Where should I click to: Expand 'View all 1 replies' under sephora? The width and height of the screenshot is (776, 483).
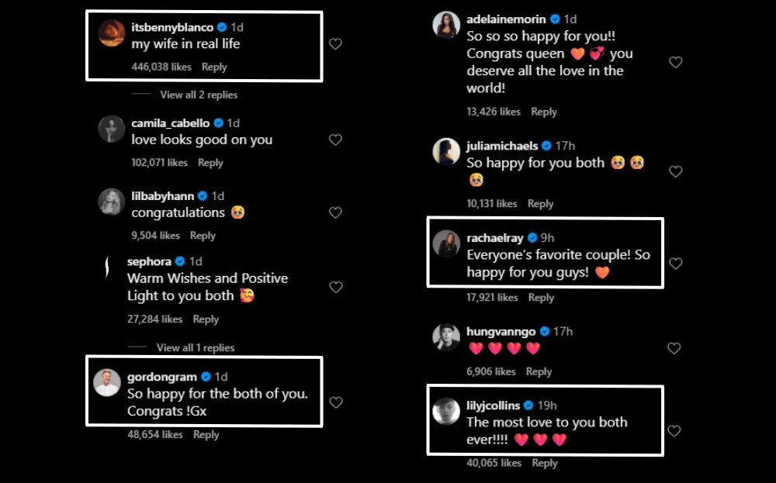pyautogui.click(x=196, y=348)
